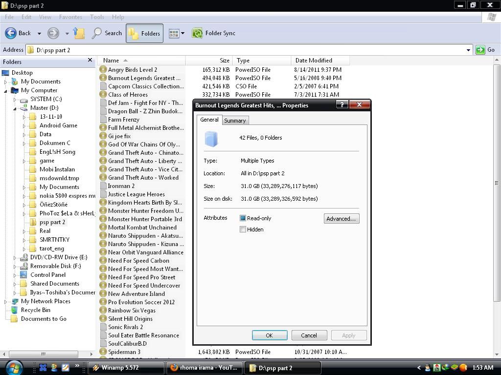
Task: Expand the Address bar dropdown
Action: tap(468, 50)
